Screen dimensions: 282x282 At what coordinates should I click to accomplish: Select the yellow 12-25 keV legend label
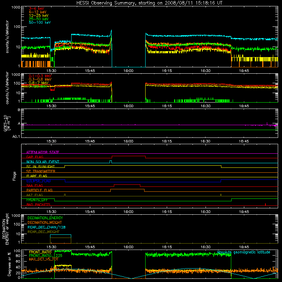(38, 16)
